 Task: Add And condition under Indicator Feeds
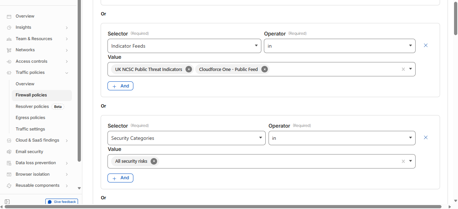[x=120, y=86]
